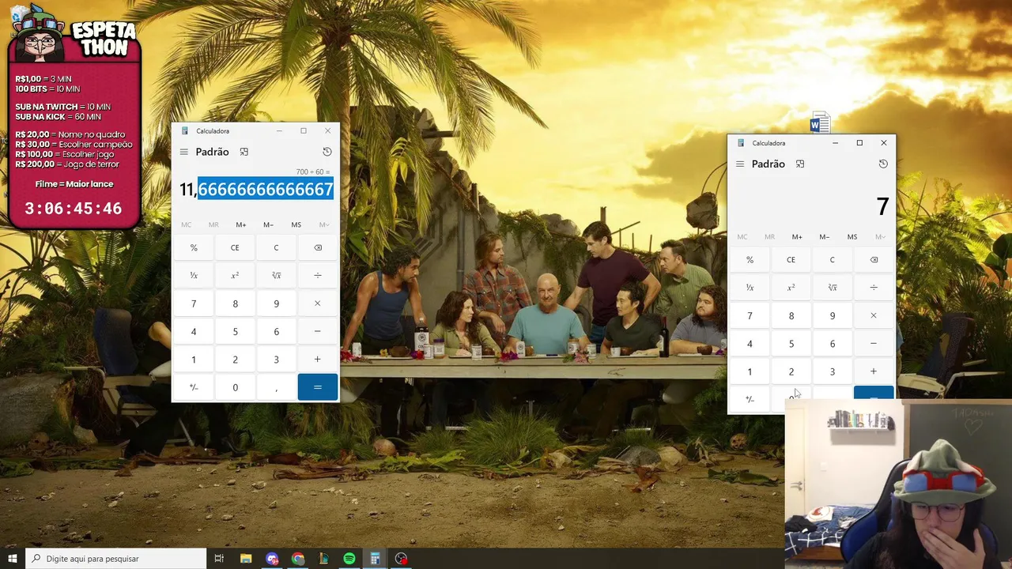This screenshot has height=569, width=1012.
Task: Click the square root key in right calculator
Action: (832, 288)
